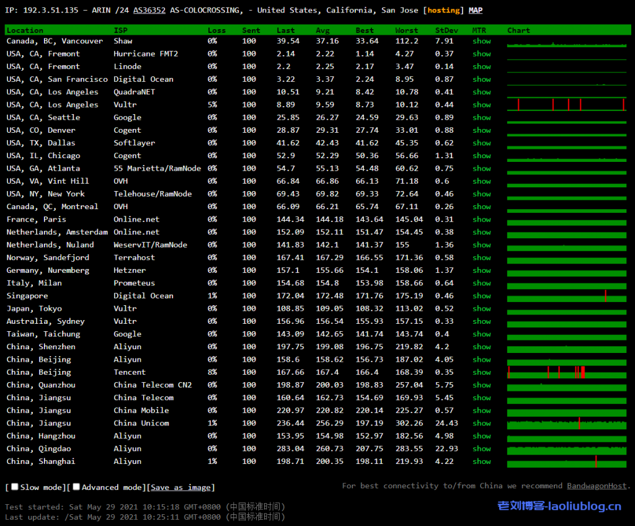The image size is (635, 526).
Task: Click the Los Angeles Vultr packet-loss chart
Action: click(x=564, y=105)
